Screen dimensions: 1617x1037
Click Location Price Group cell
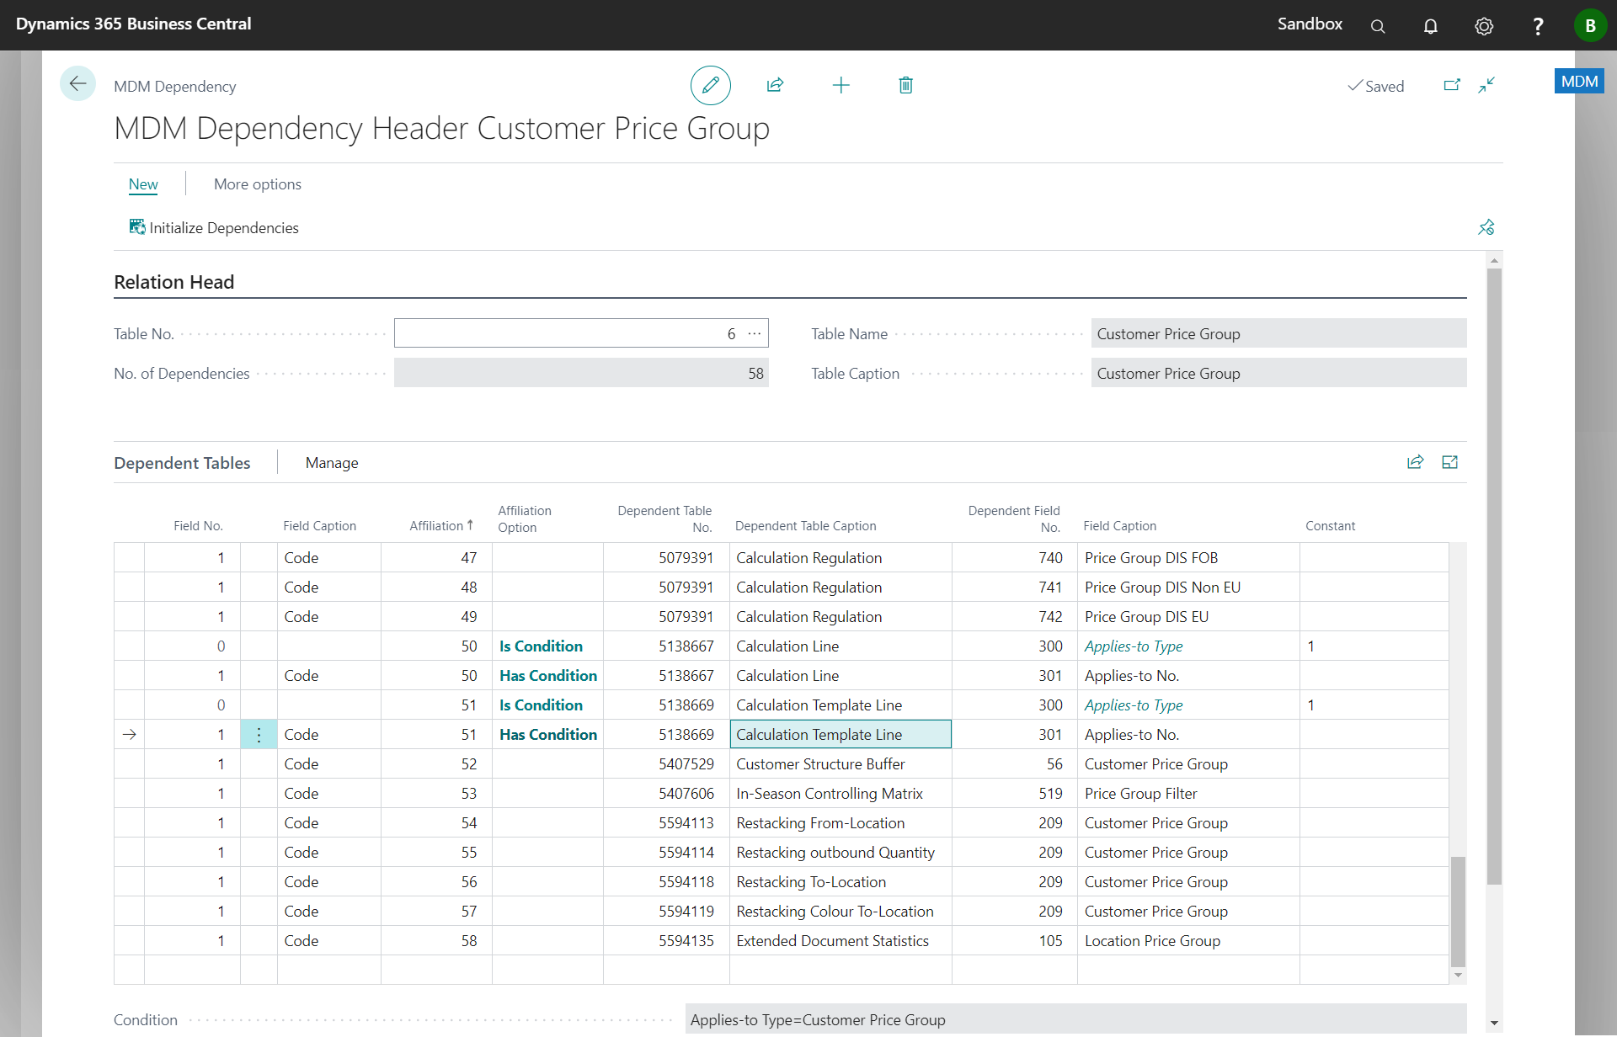coord(1187,941)
